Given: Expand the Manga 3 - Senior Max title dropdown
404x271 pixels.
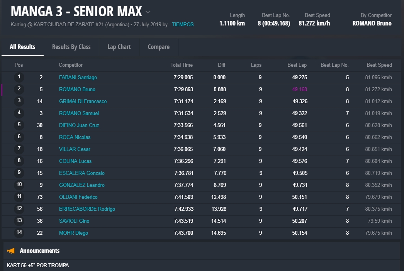Looking at the screenshot, I should click(x=148, y=12).
